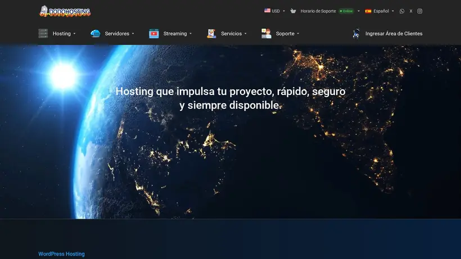461x259 pixels.
Task: Open the Instagram icon link
Action: [x=420, y=11]
